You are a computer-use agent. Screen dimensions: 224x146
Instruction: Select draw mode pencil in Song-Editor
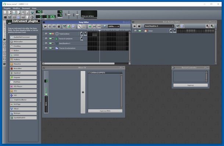(x=80, y=26)
